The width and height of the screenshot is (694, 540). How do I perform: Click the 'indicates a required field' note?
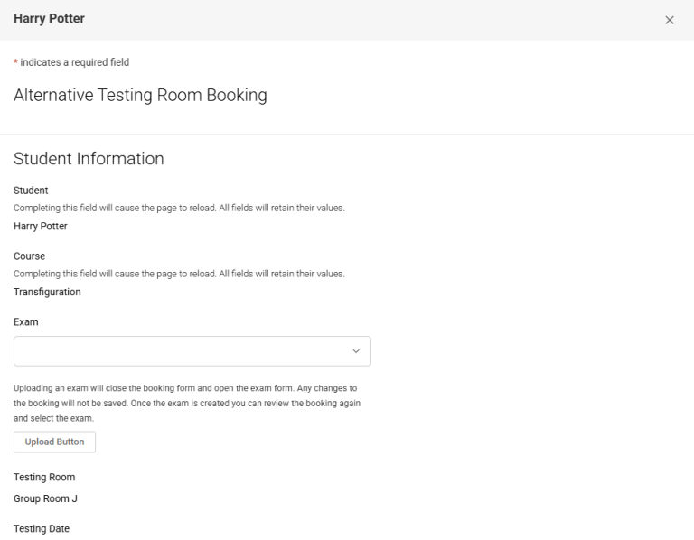75,62
